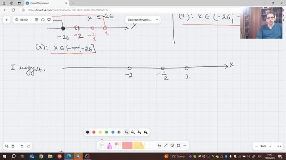Pick the blue pen color

[113, 132]
